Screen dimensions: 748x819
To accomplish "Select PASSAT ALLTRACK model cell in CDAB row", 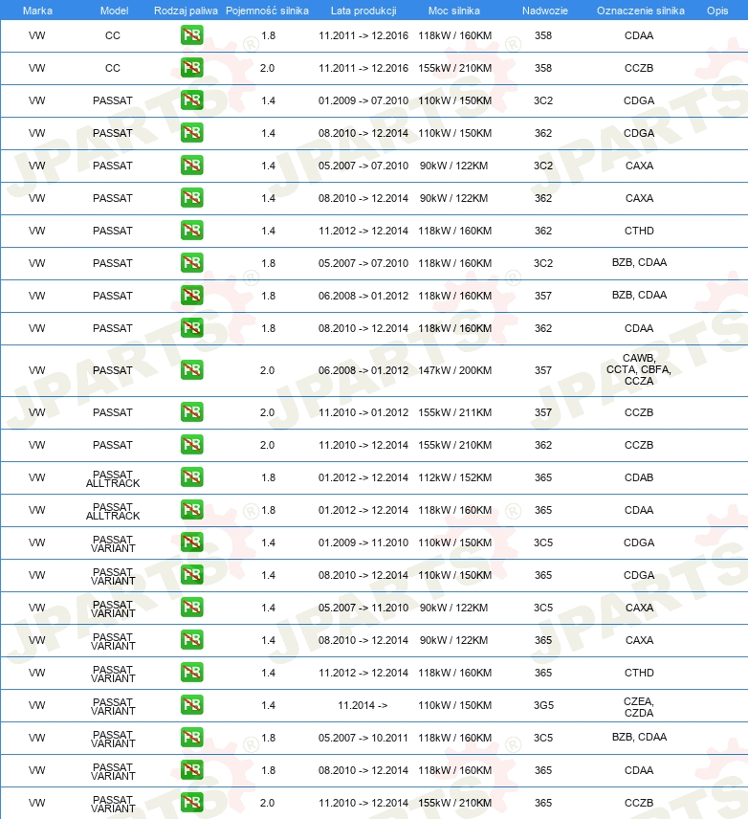I will click(113, 478).
